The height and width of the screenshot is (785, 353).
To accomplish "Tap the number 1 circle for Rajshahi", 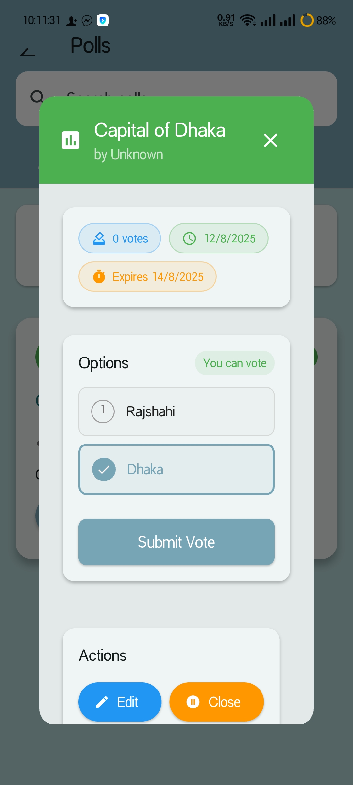I will coord(103,411).
